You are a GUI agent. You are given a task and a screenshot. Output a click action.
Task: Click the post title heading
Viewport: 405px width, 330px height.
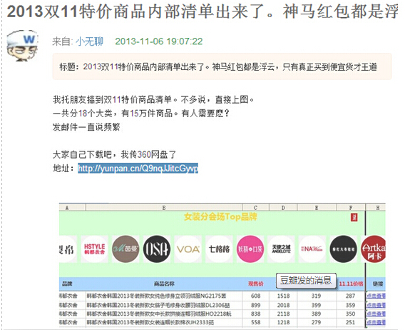point(202,11)
